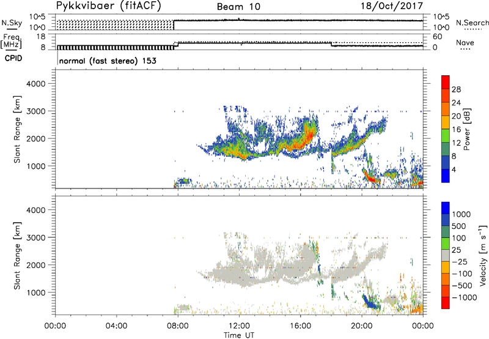489x339 pixels.
Task: Click the date '18/Oct/2017'
Action: [x=392, y=6]
